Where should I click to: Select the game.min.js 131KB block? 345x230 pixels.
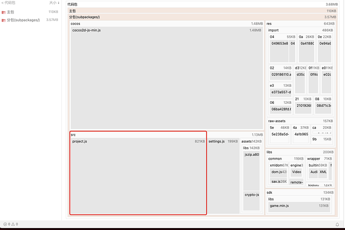point(299,207)
